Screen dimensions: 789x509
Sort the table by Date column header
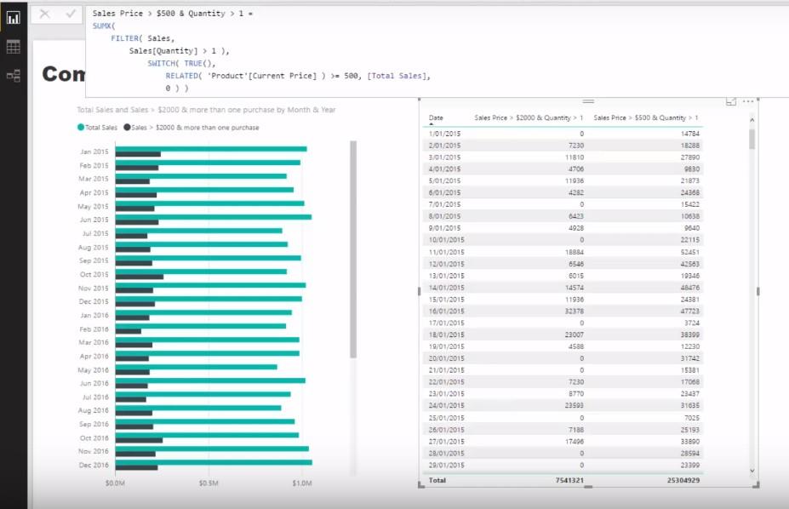pyautogui.click(x=436, y=117)
